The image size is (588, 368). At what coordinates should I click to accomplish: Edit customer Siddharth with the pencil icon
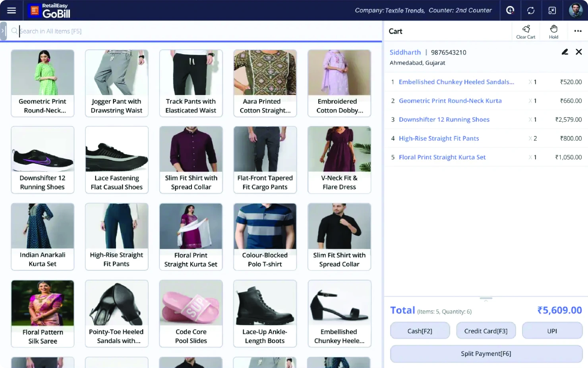565,52
